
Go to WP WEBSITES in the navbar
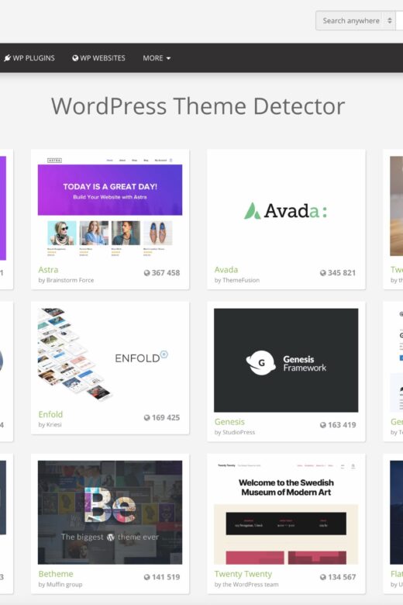click(98, 58)
